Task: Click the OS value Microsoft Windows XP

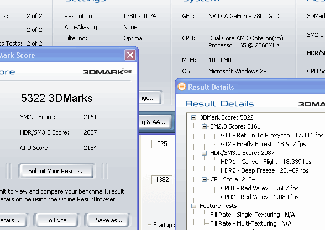Action: (237, 71)
